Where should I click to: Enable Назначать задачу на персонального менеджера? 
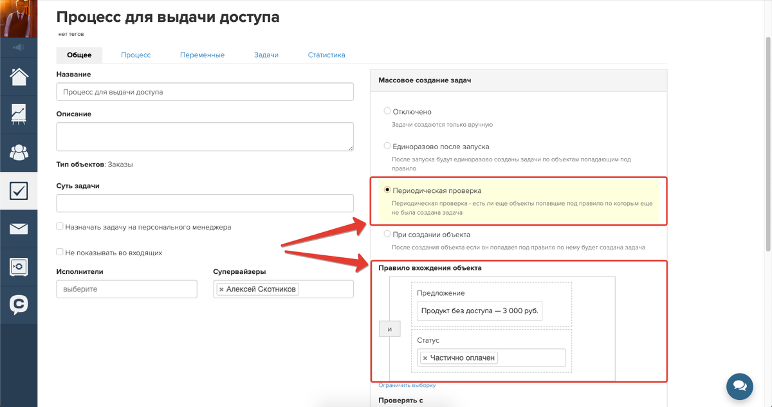[60, 227]
